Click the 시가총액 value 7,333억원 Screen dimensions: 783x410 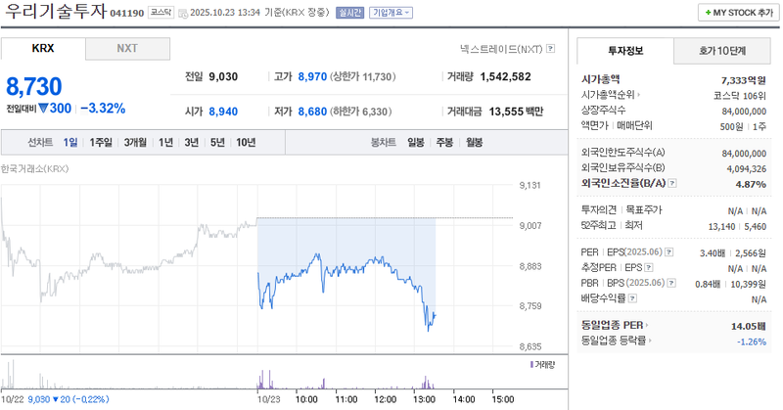coord(744,80)
